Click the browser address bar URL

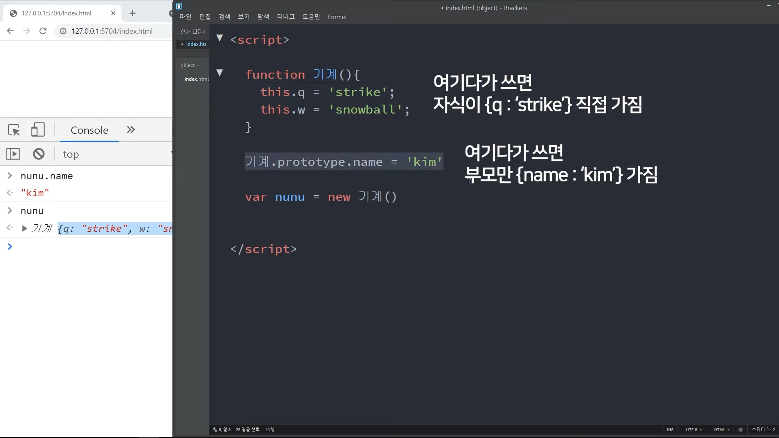coord(112,31)
